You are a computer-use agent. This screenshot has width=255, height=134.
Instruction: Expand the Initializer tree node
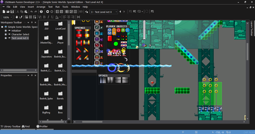click(6, 31)
